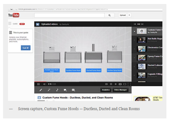Viewport: 171px width, 123px height.
Task: Click the Got it! button
Action: 25,48
